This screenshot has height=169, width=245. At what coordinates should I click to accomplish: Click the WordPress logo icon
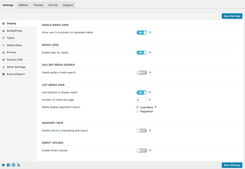pyautogui.click(x=14, y=165)
